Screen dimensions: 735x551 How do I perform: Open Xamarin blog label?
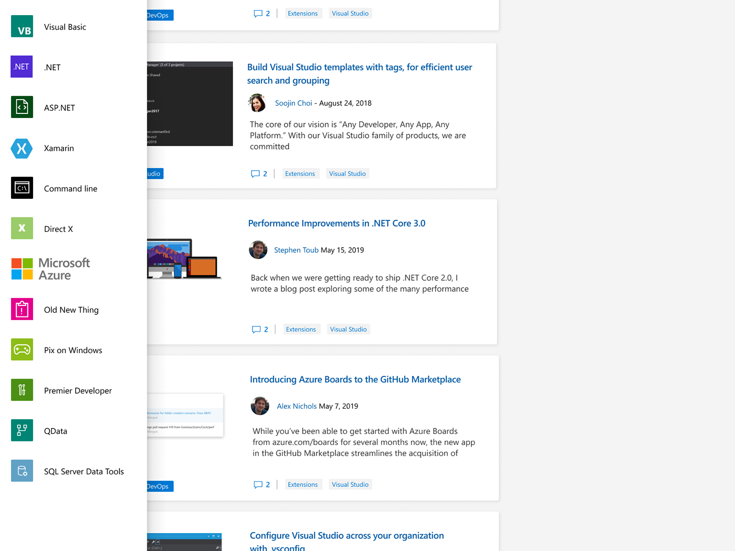pyautogui.click(x=59, y=148)
